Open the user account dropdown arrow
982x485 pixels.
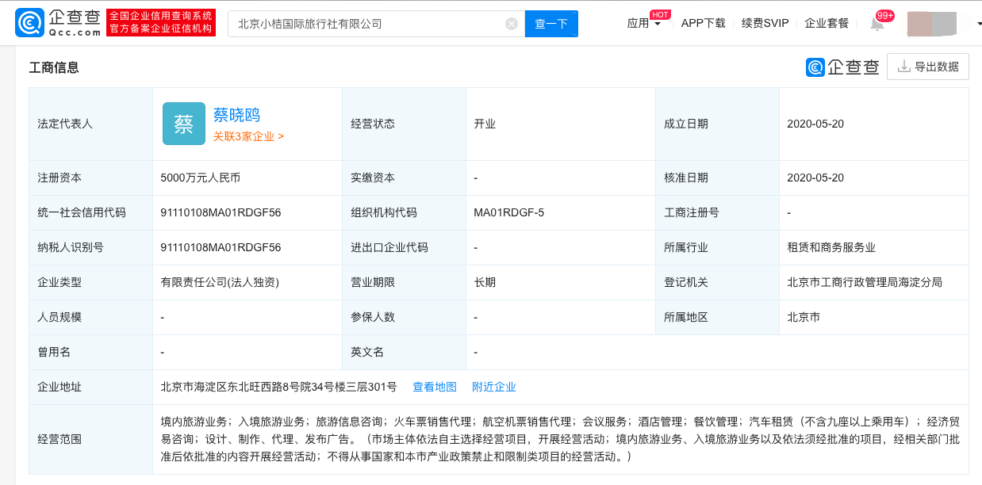[978, 24]
